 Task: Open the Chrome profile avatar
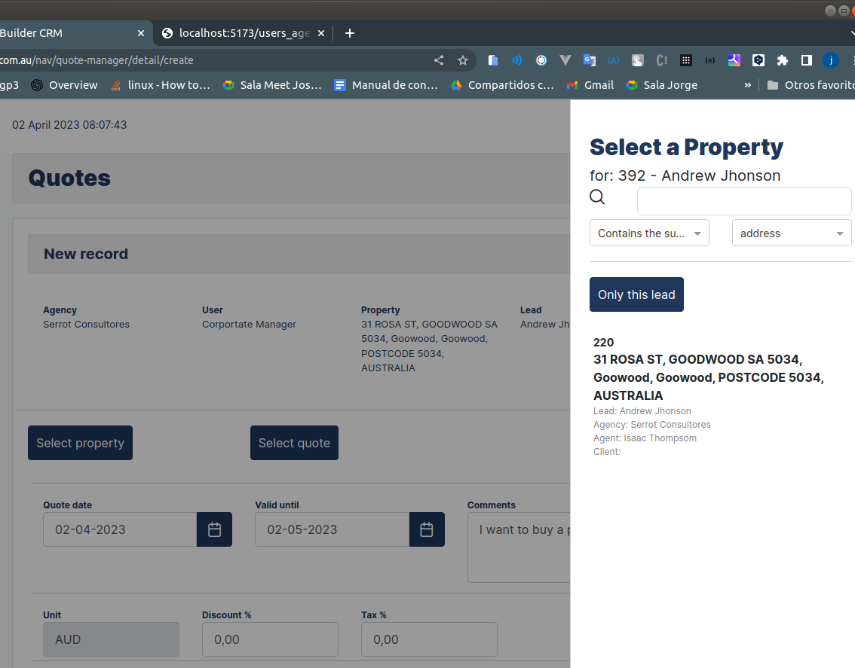(831, 60)
